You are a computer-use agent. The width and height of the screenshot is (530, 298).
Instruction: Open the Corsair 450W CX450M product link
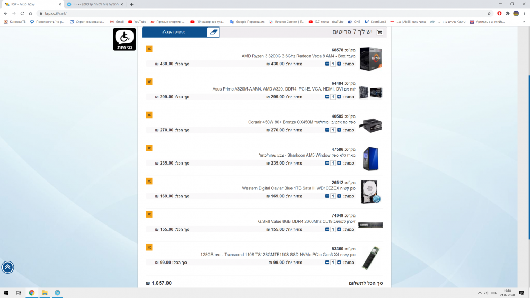[302, 122]
